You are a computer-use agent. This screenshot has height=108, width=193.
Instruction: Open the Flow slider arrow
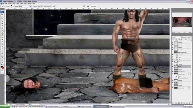tap(51, 6)
